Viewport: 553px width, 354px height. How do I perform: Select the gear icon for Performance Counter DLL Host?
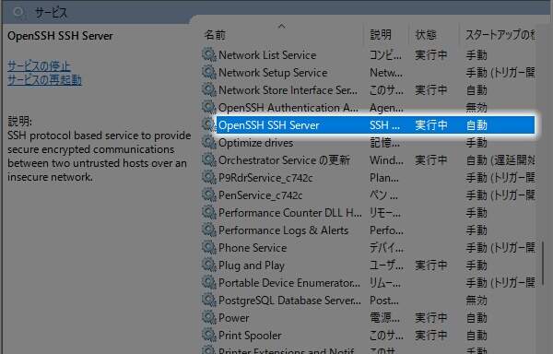coord(209,213)
